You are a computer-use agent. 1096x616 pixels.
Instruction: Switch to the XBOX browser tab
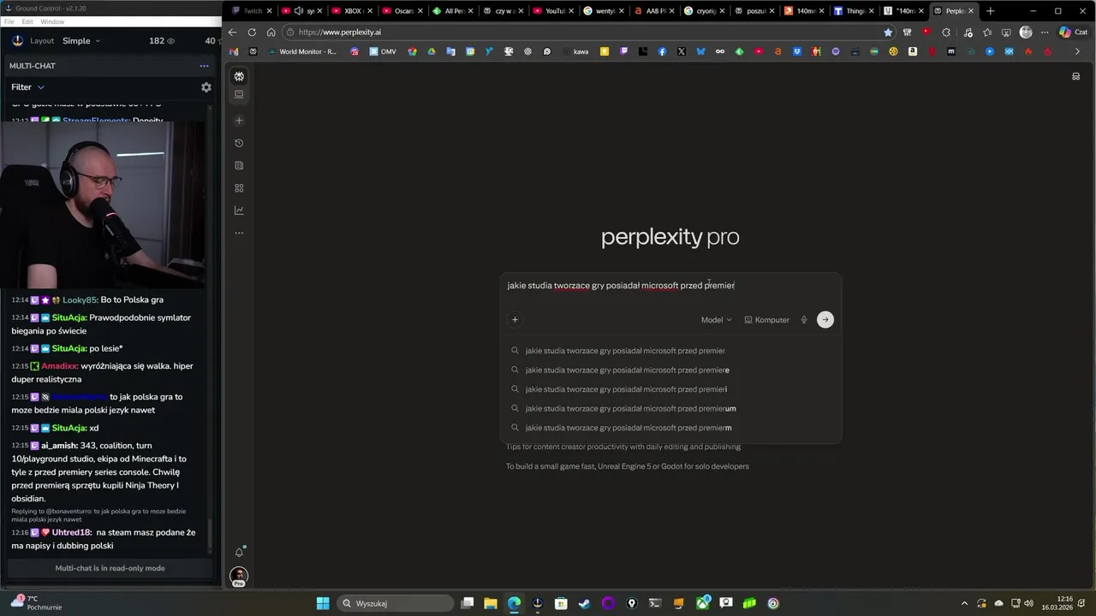pyautogui.click(x=352, y=11)
